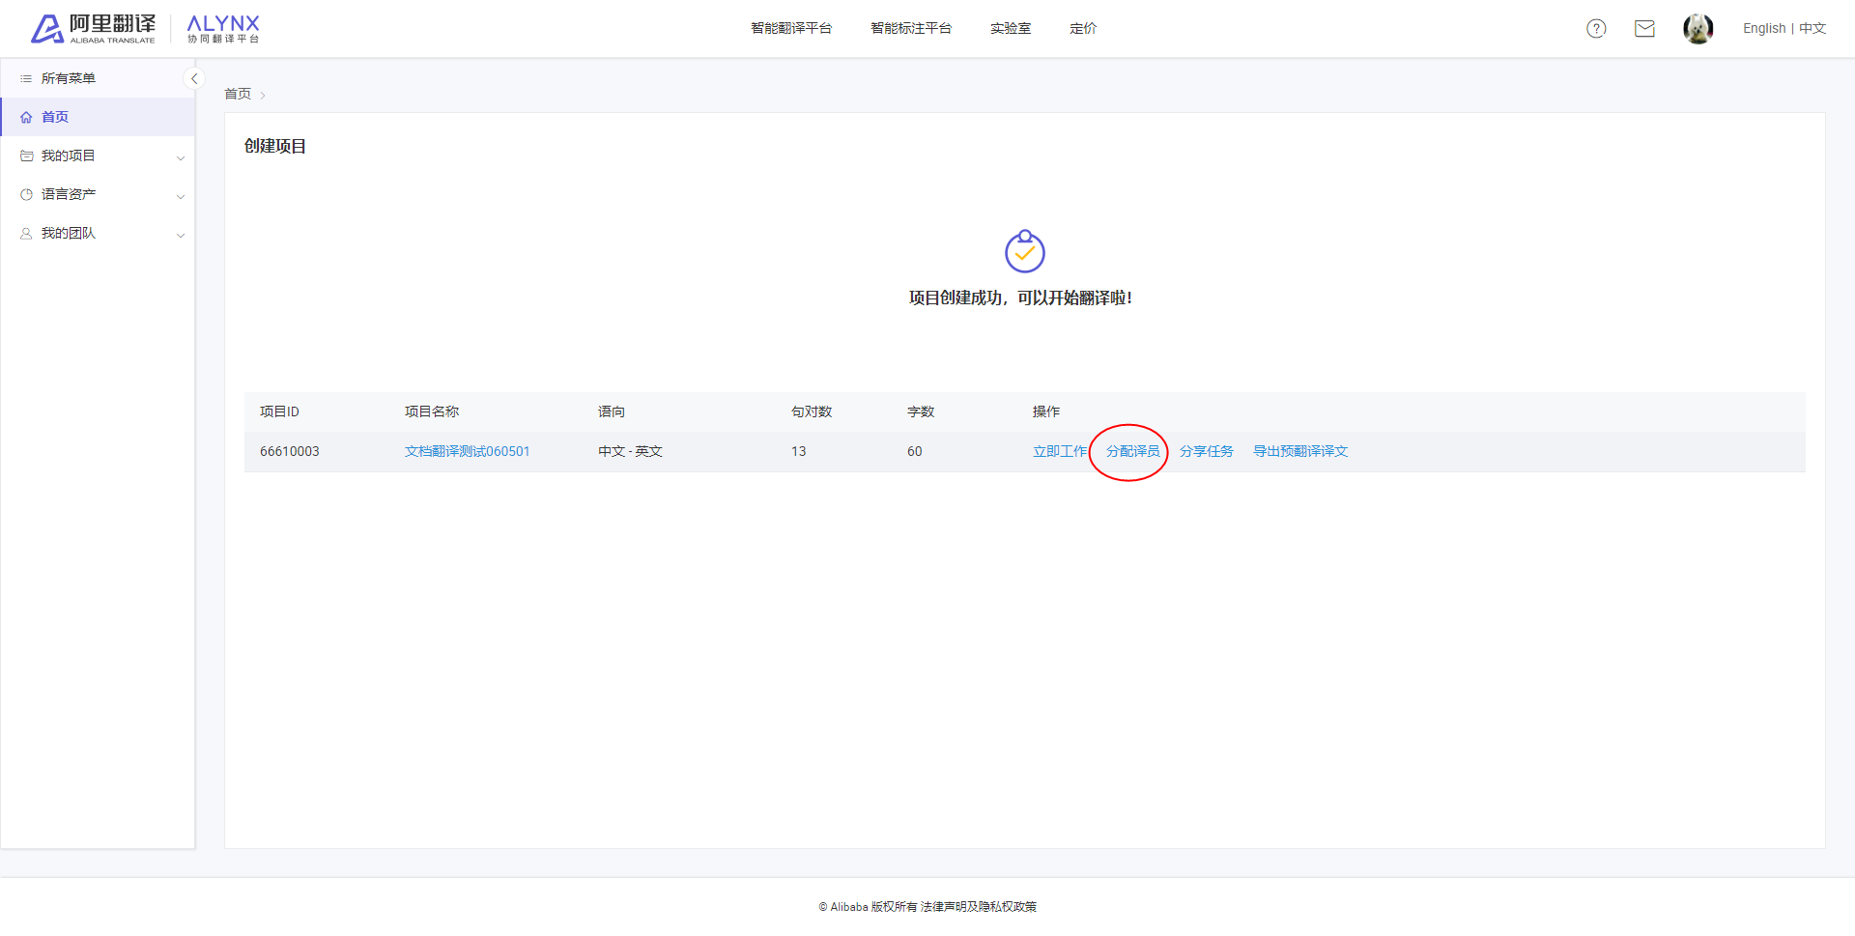This screenshot has height=936, width=1855.
Task: Click the ALYNX collaborative platform logo
Action: coord(223,29)
